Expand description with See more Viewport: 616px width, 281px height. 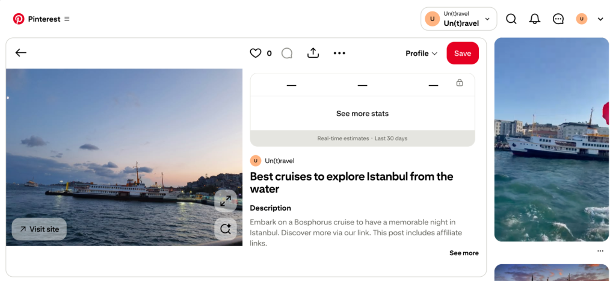pyautogui.click(x=464, y=253)
